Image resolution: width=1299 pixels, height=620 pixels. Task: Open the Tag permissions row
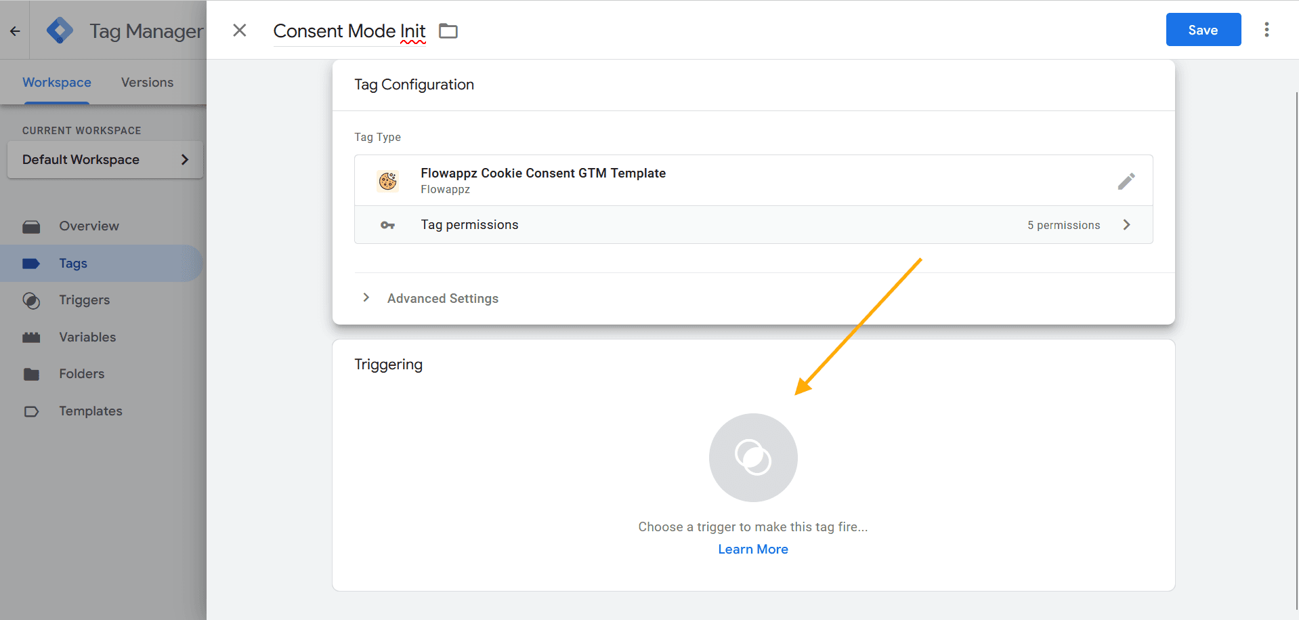tap(753, 225)
